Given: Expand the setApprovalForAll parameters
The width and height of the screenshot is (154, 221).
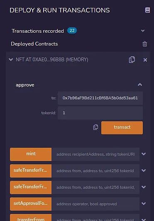Looking at the screenshot, I should (x=144, y=204).
